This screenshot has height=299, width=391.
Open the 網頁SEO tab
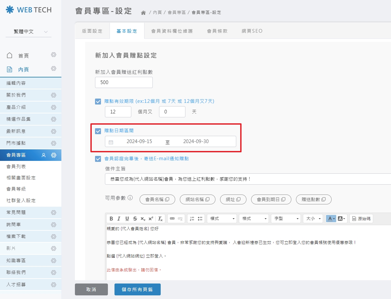[252, 31]
